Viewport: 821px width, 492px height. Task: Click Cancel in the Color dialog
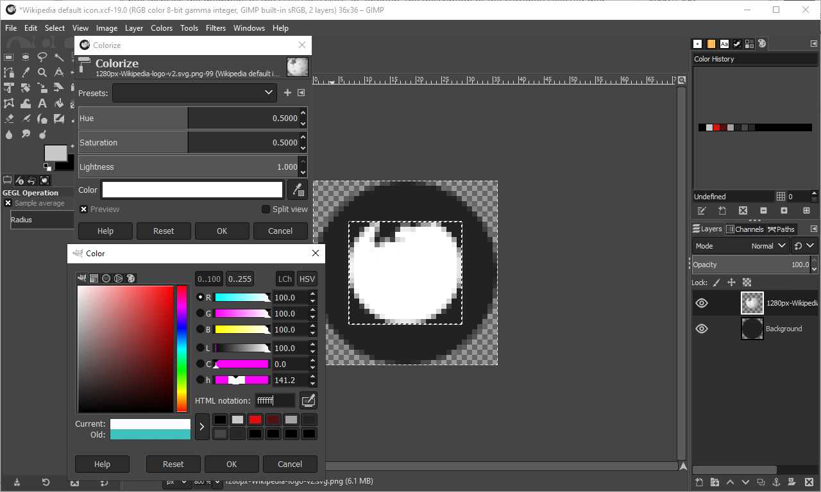290,464
